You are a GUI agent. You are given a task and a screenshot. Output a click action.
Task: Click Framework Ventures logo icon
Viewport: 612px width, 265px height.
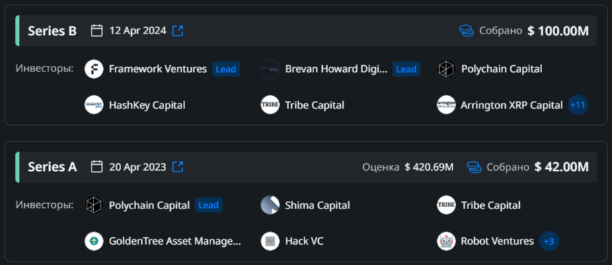(x=94, y=69)
